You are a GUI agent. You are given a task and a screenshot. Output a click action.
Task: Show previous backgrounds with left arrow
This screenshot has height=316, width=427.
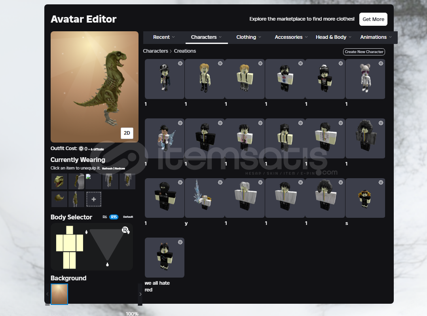(47, 294)
